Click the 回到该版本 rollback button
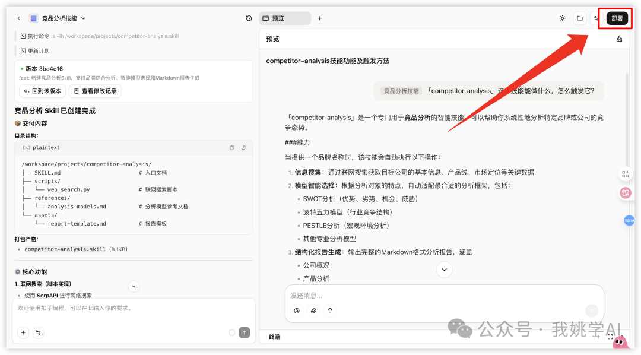Screen dimensions: 641x355 42,90
